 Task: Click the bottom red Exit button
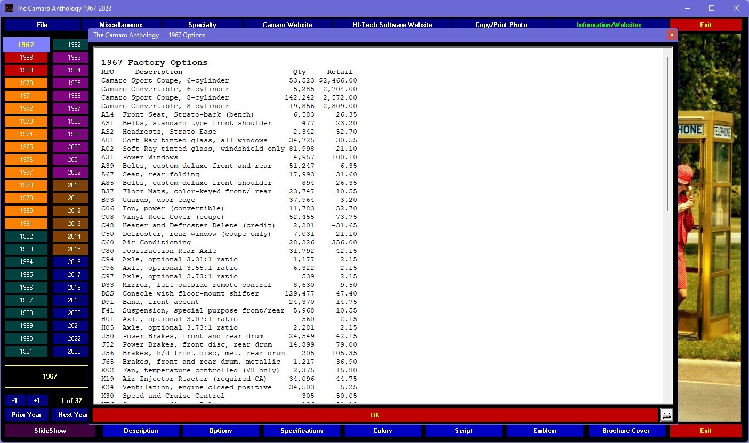(705, 431)
